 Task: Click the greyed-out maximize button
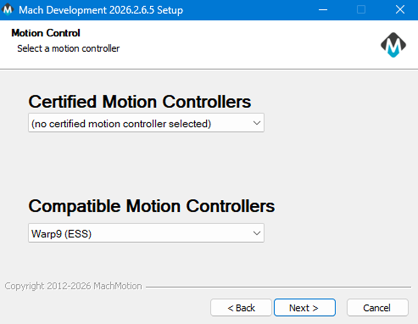tap(361, 10)
